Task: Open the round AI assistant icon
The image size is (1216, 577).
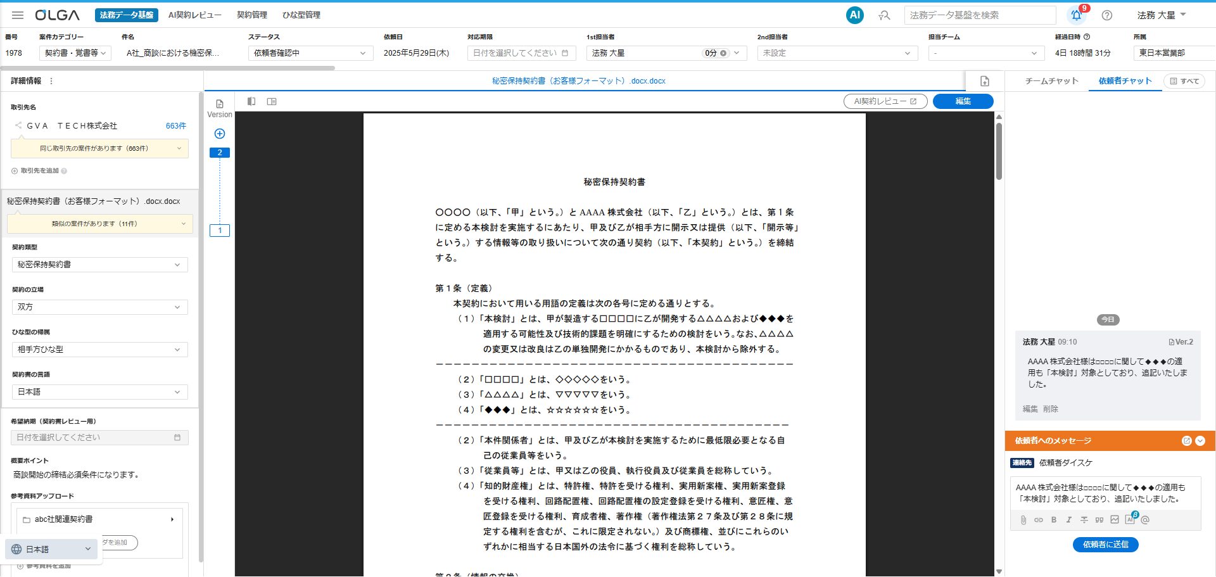Action: click(855, 15)
